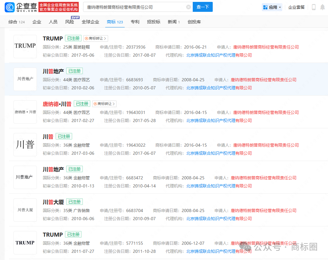Viewport: 328px width, 260px height.
Task: Switch to the 专利 tab
Action: [x=135, y=22]
